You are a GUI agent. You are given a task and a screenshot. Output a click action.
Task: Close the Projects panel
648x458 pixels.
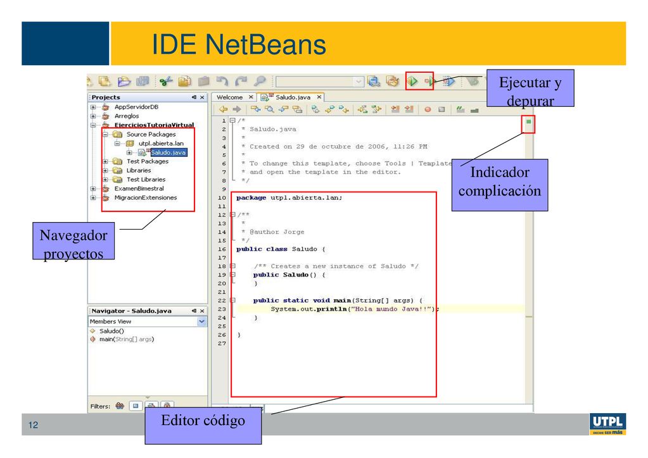(x=202, y=97)
